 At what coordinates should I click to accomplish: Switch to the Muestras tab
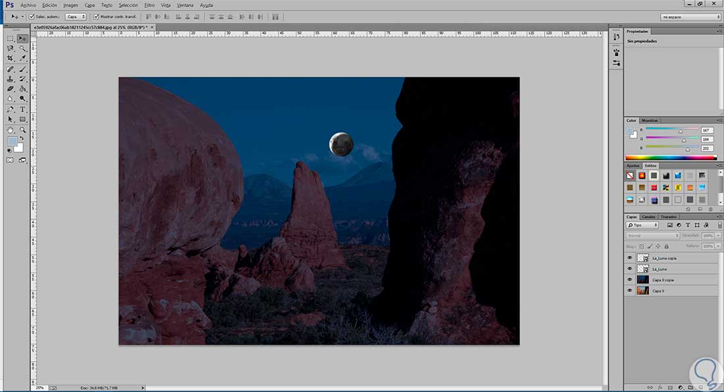click(649, 121)
